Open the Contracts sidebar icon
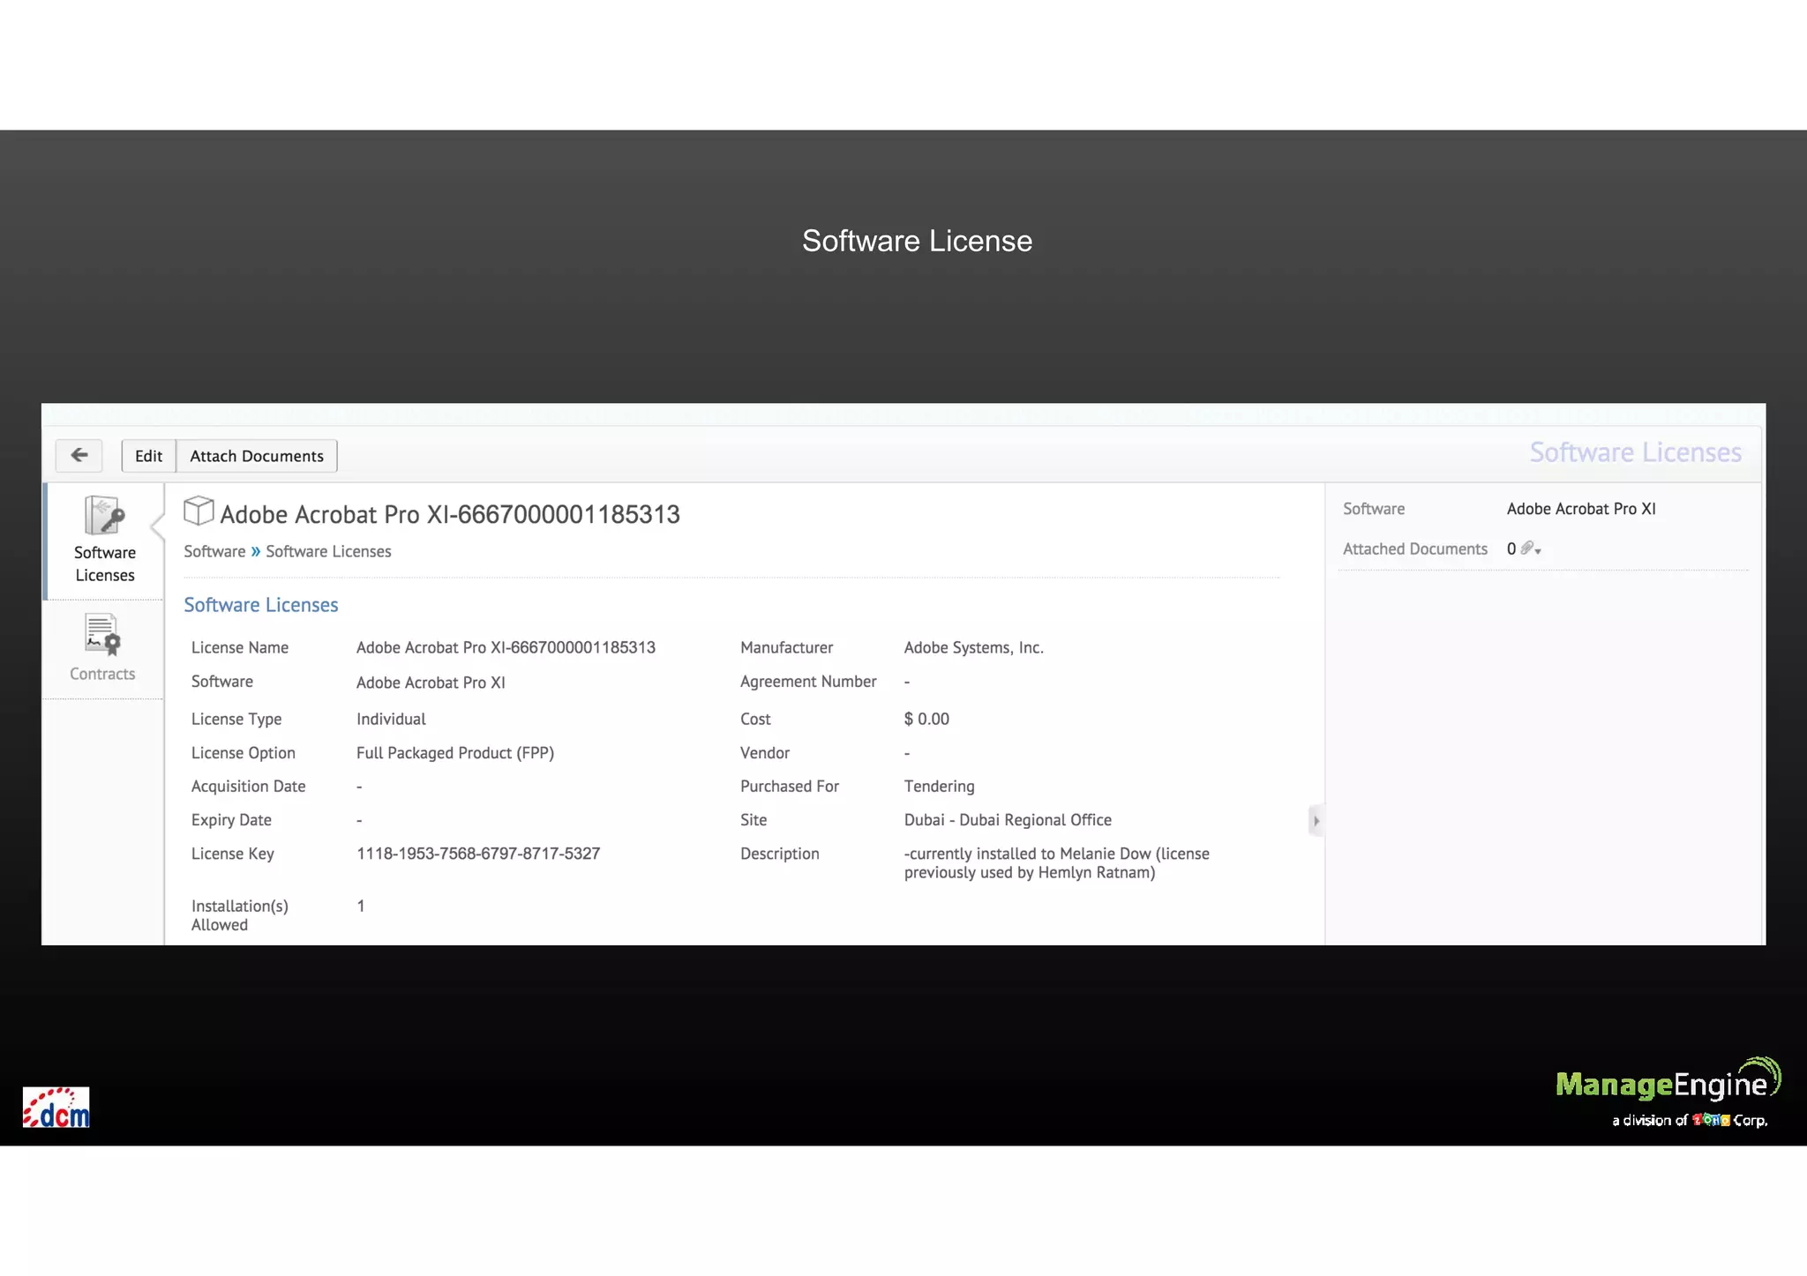The image size is (1807, 1276). pos(102,635)
